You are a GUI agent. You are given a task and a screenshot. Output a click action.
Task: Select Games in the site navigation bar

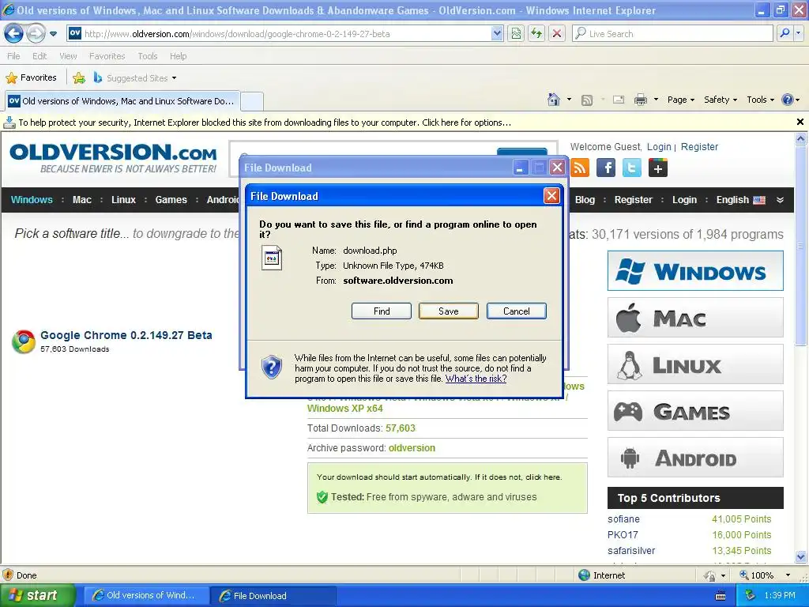point(171,200)
